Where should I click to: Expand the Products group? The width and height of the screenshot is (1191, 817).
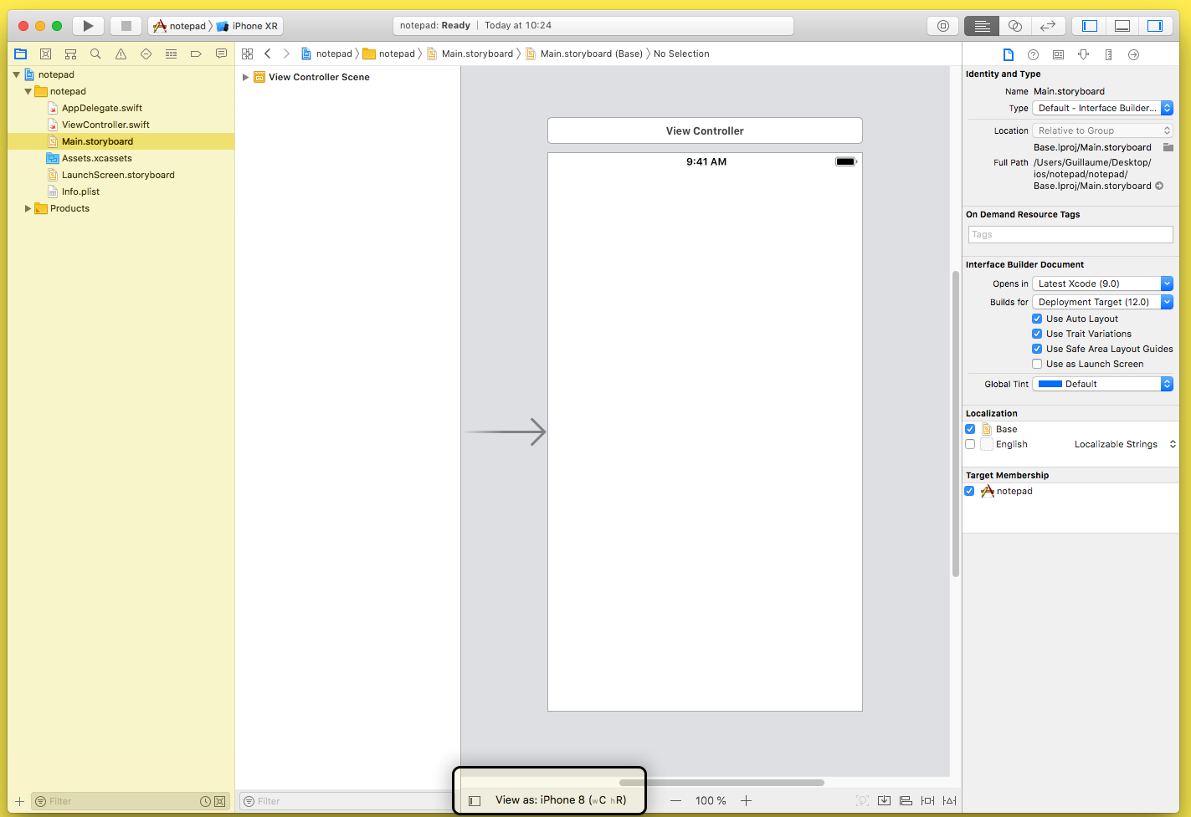[x=28, y=208]
